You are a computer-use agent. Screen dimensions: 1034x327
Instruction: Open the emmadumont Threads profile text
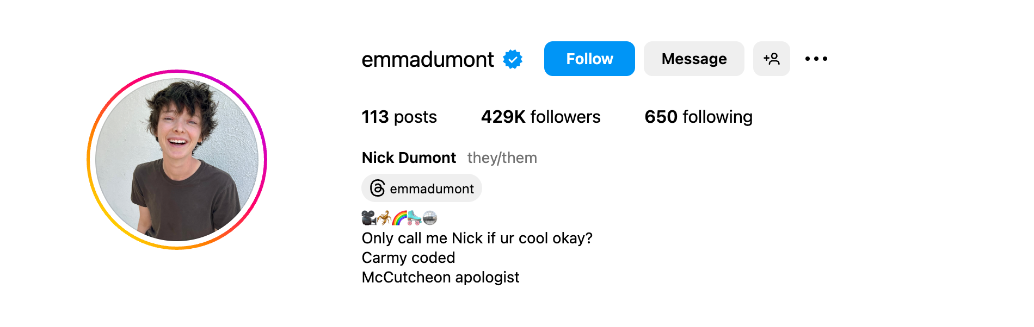432,188
